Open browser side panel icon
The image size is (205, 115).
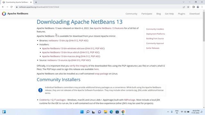(193, 7)
